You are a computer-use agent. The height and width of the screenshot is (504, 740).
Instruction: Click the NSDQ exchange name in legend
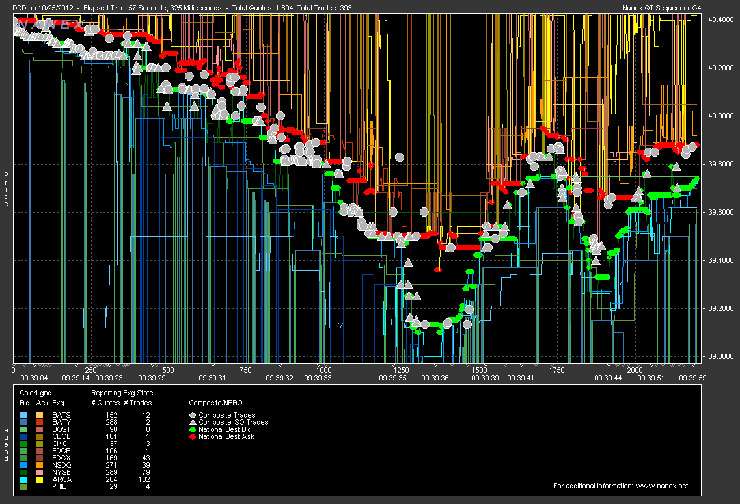coord(61,466)
